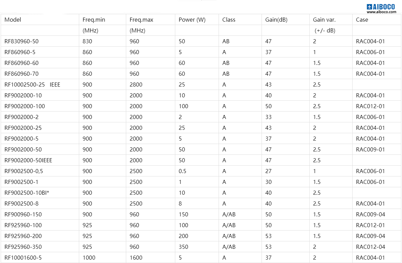The width and height of the screenshot is (402, 263).
Task: Select the Model column header
Action: (x=13, y=20)
